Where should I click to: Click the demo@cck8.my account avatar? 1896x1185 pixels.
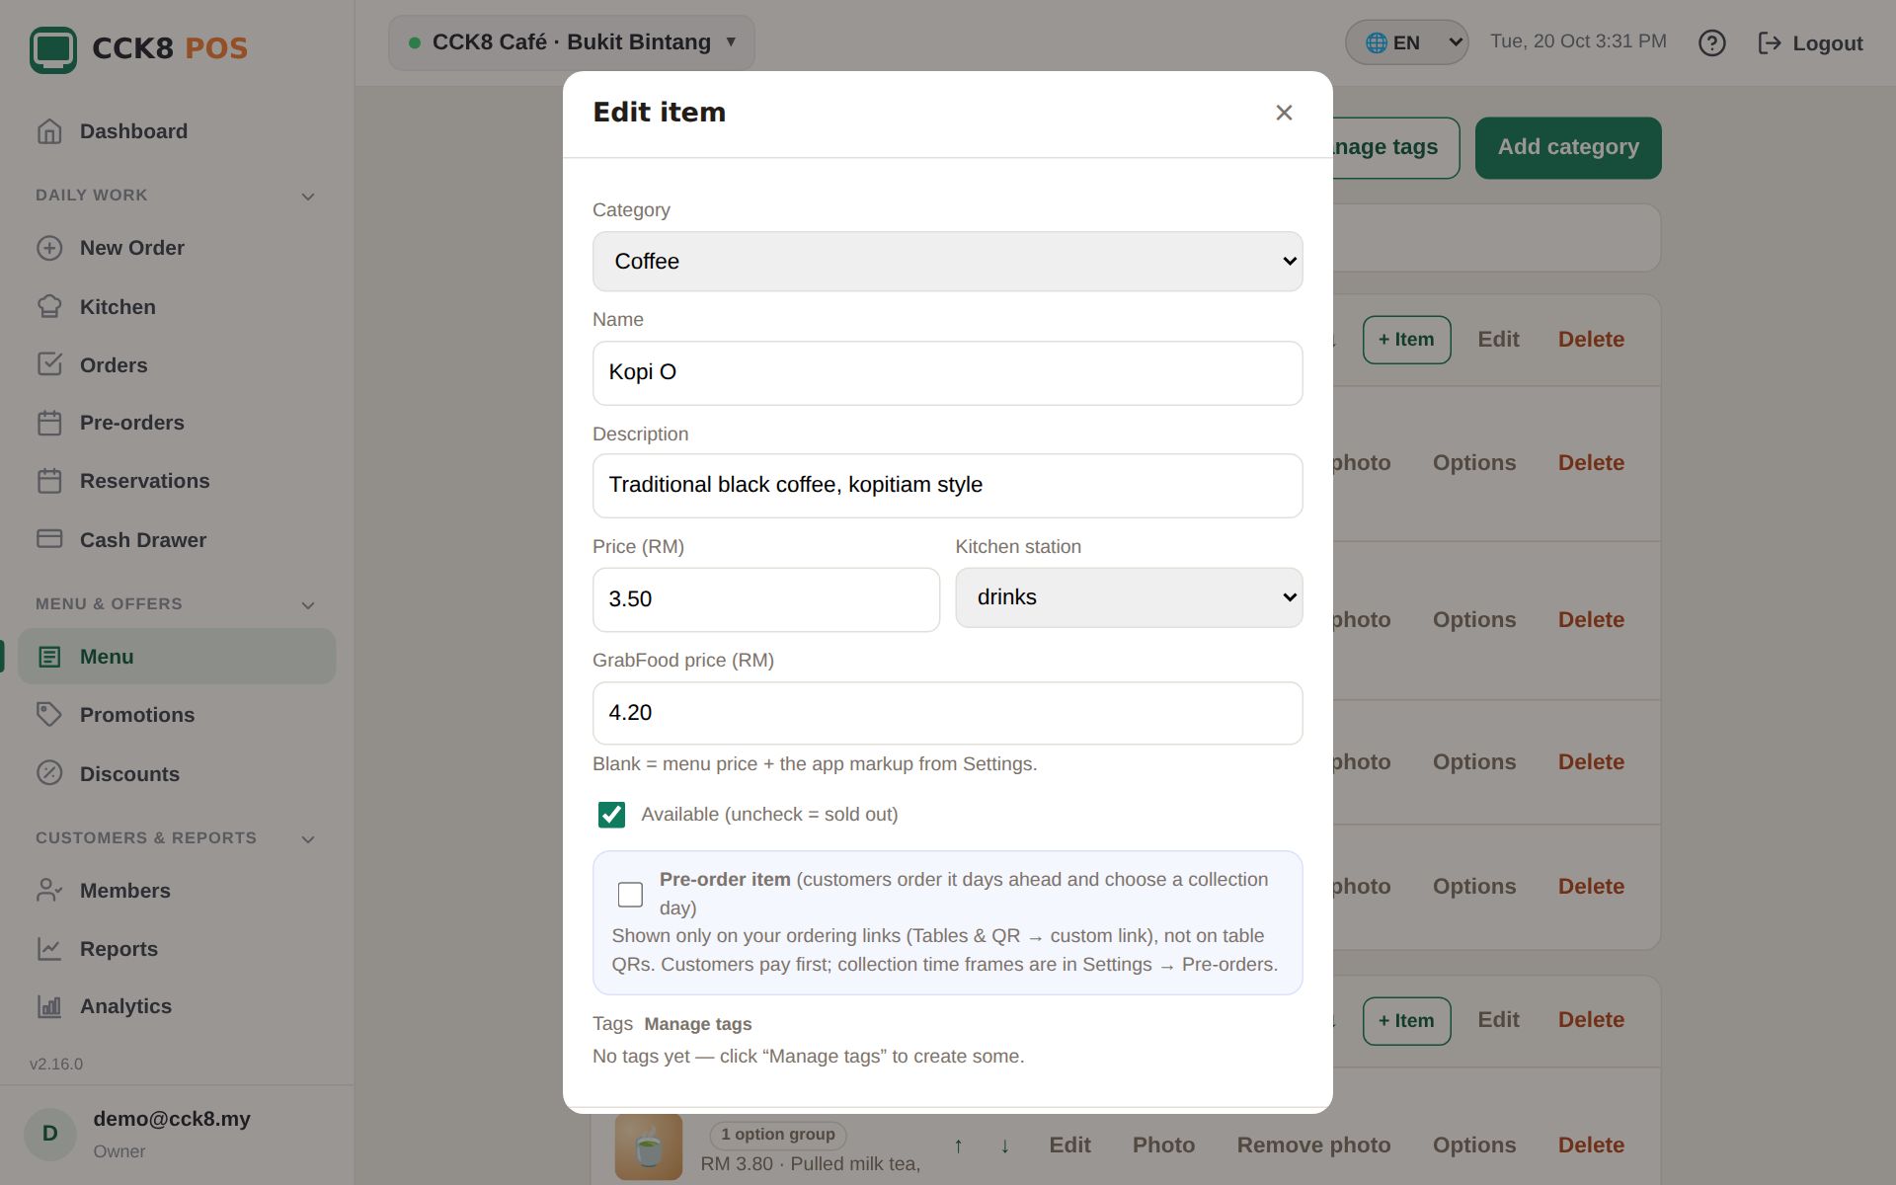click(50, 1134)
